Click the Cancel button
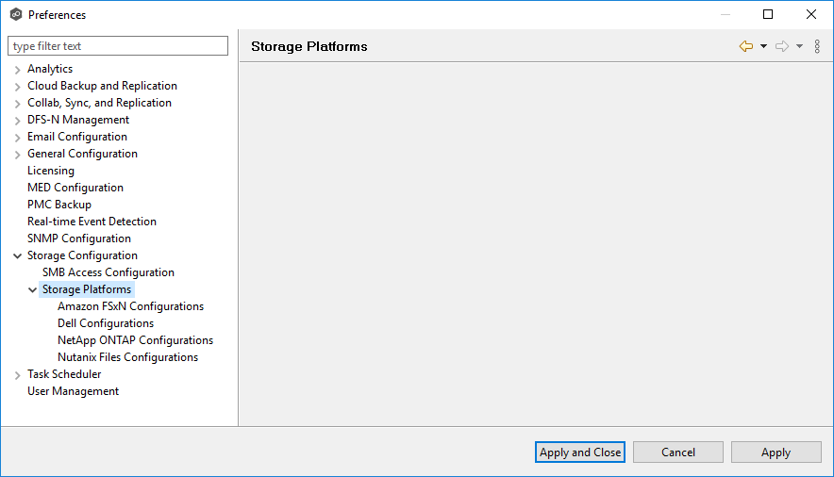The width and height of the screenshot is (834, 477). pos(677,452)
